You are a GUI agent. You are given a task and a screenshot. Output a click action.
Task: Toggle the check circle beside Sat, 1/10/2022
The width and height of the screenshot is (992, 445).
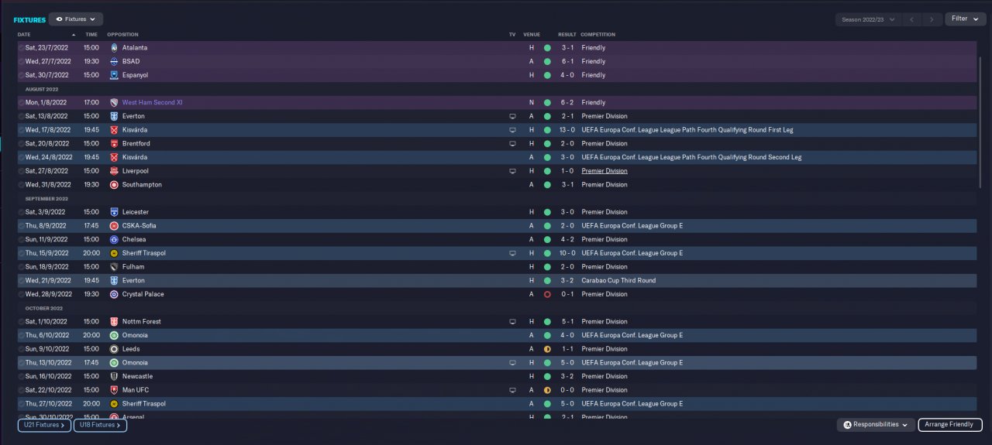pos(21,322)
